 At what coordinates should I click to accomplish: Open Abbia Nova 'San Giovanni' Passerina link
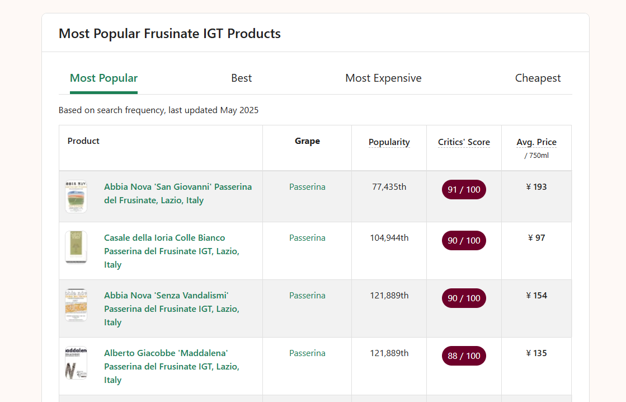pos(177,194)
